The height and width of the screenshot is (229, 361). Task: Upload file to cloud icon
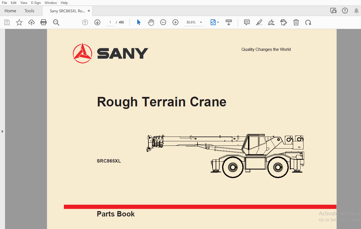click(32, 22)
